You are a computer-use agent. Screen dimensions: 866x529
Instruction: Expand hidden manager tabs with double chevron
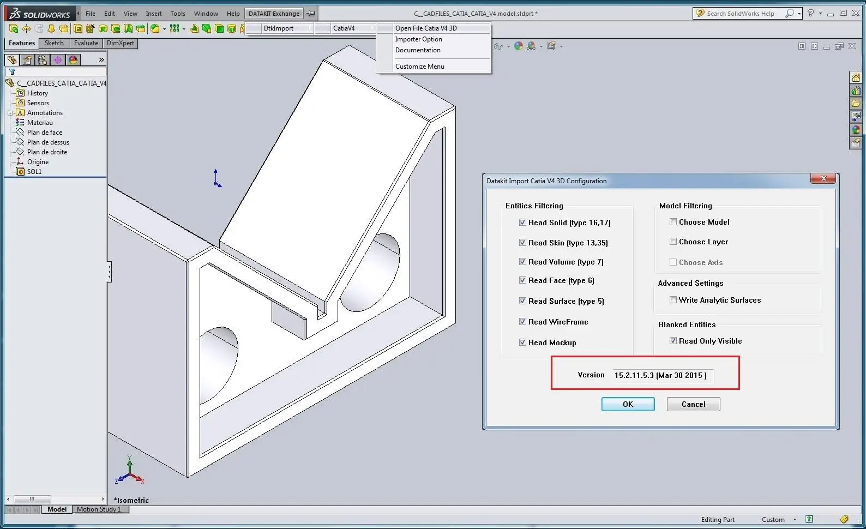click(101, 59)
